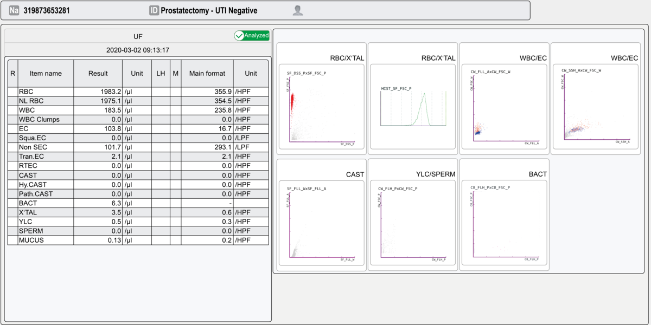The height and width of the screenshot is (325, 651).
Task: Click MUCUS result value 0.13
Action: [x=114, y=240]
